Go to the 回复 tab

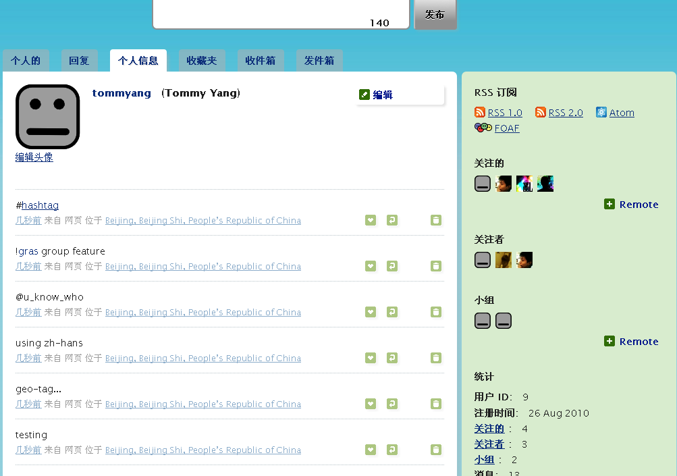[x=79, y=61]
